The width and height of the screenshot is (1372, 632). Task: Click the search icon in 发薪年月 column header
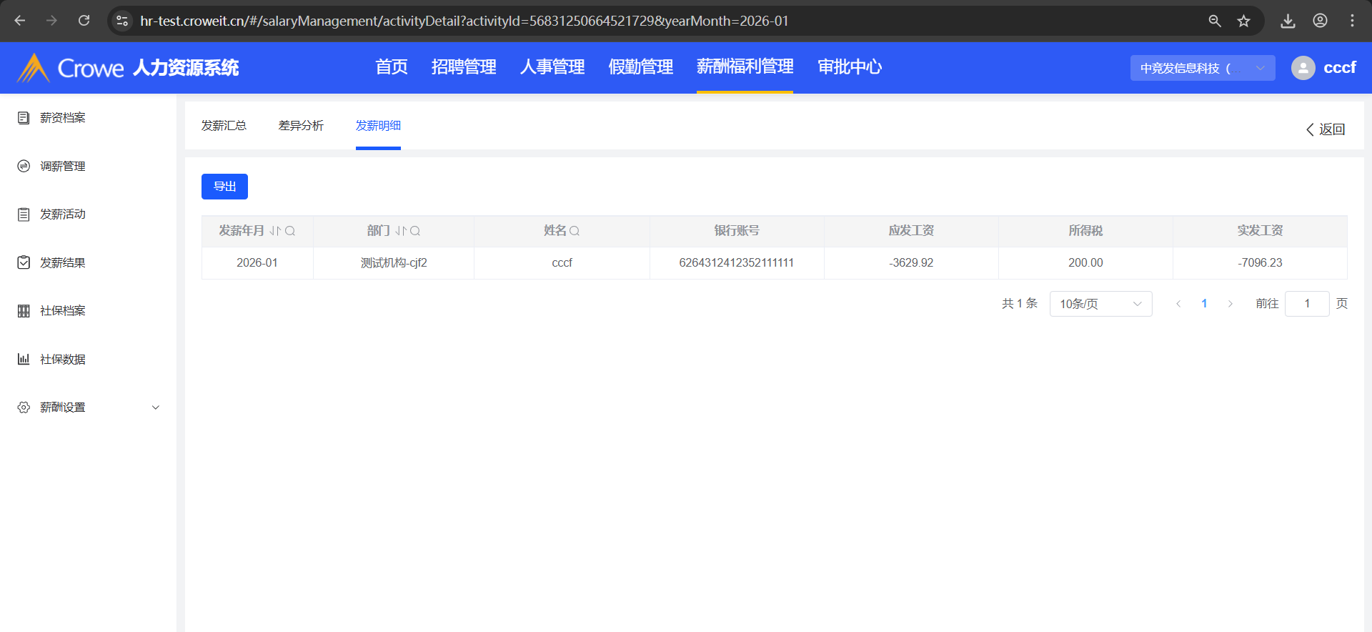290,231
